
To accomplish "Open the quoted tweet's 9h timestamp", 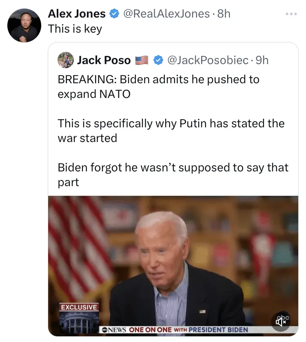I will [262, 60].
